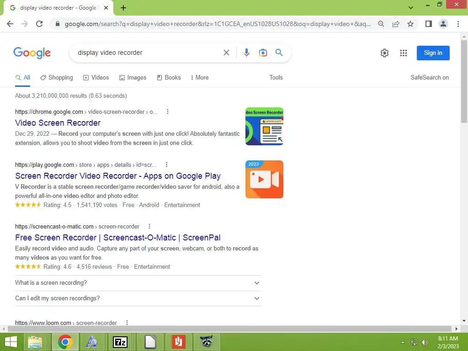Open the network status tray icon
Screen dimensions: 468x351
click(x=414, y=342)
